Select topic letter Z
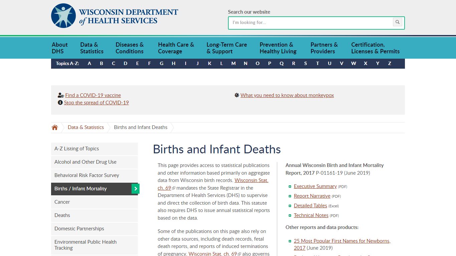This screenshot has height=256, width=456. coord(390,63)
